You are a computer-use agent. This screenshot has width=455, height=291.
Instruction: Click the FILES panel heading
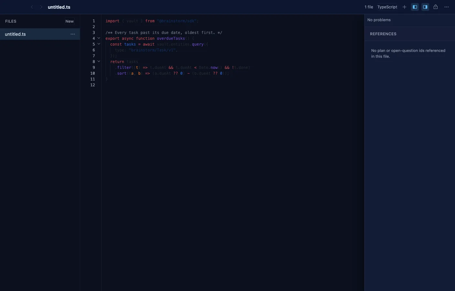point(11,21)
